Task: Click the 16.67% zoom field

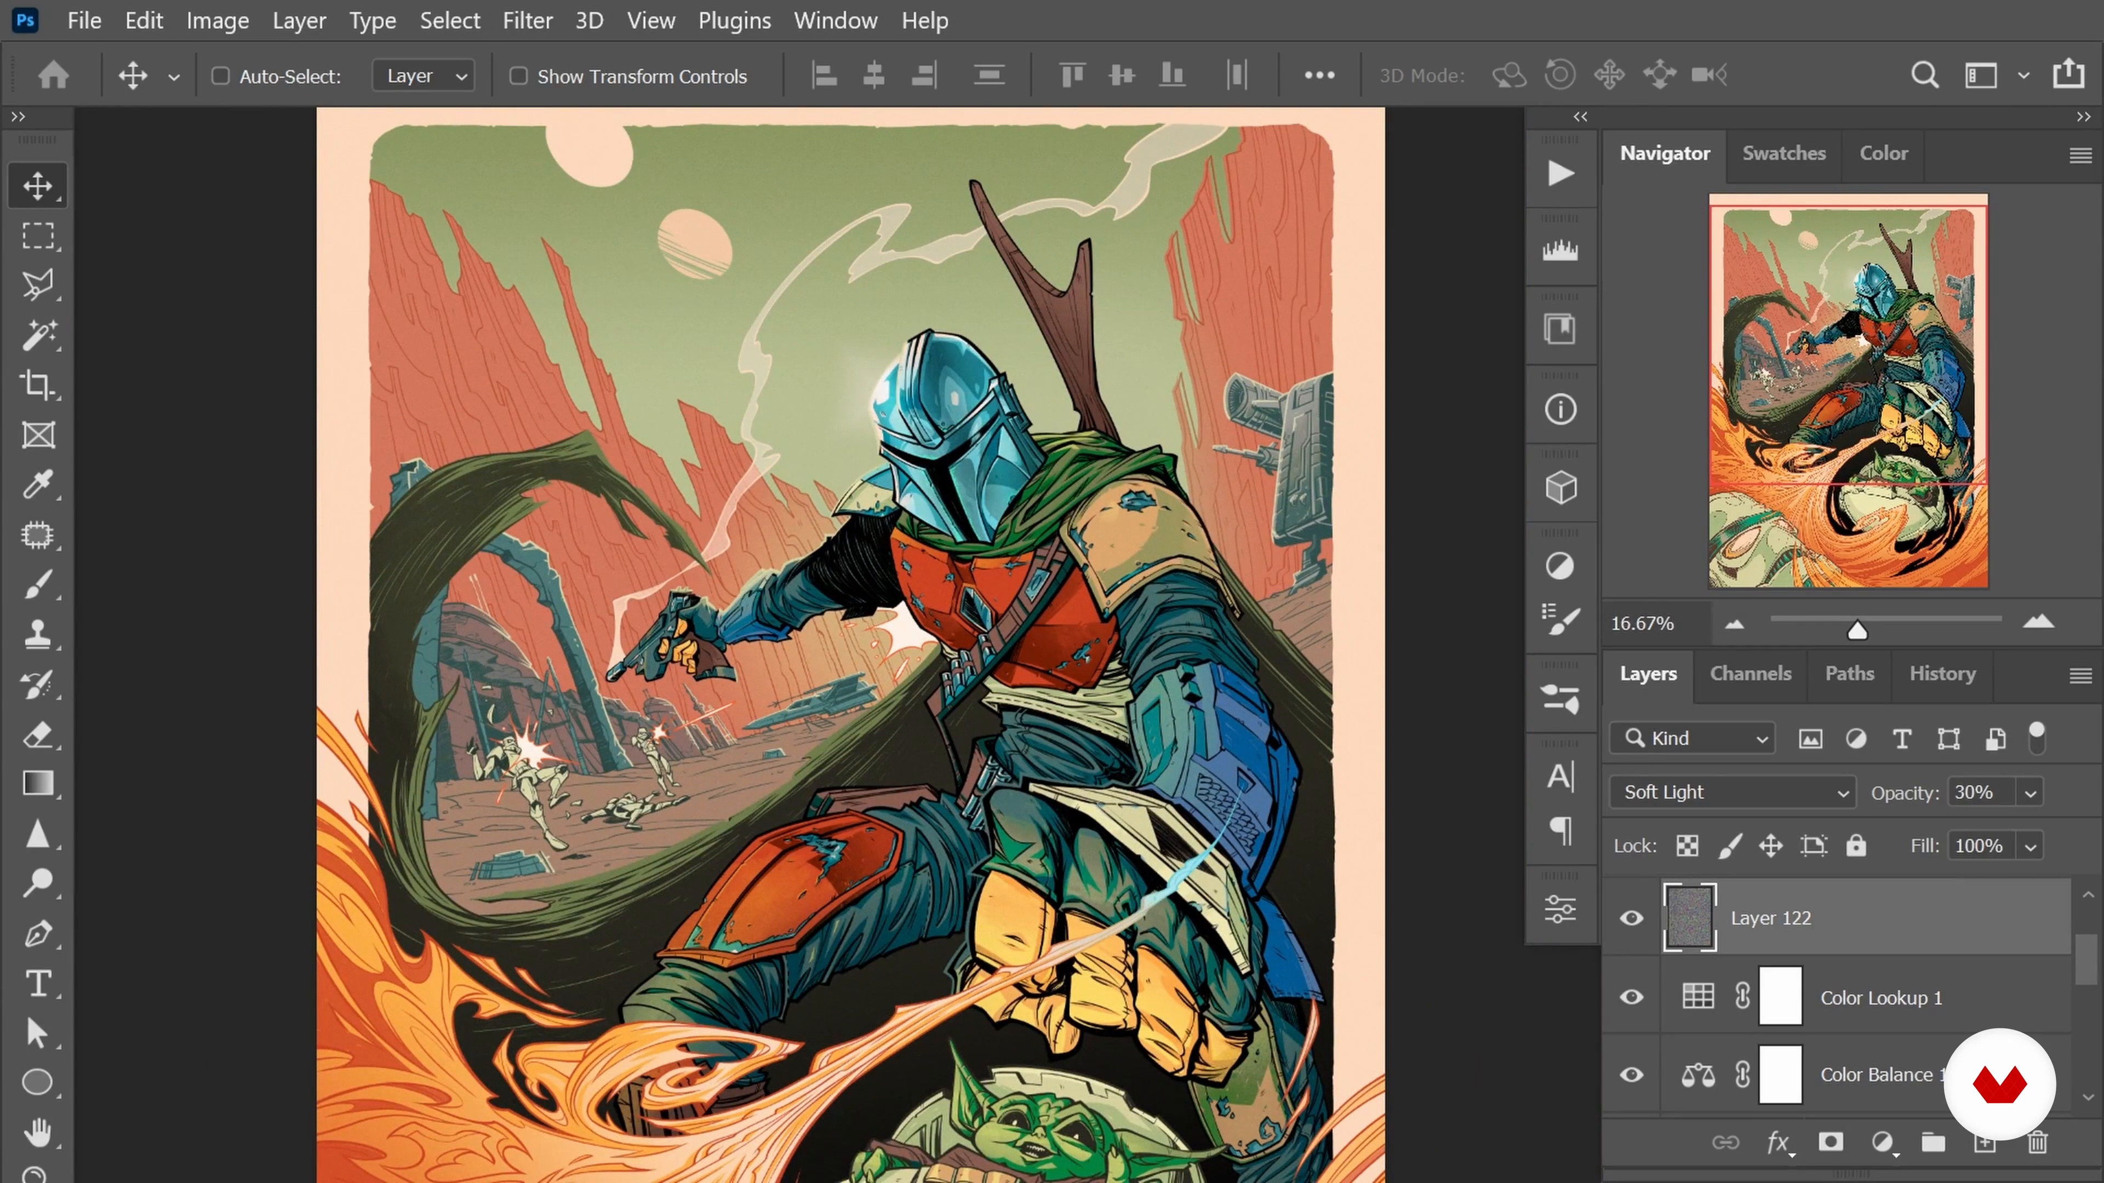Action: (1643, 624)
